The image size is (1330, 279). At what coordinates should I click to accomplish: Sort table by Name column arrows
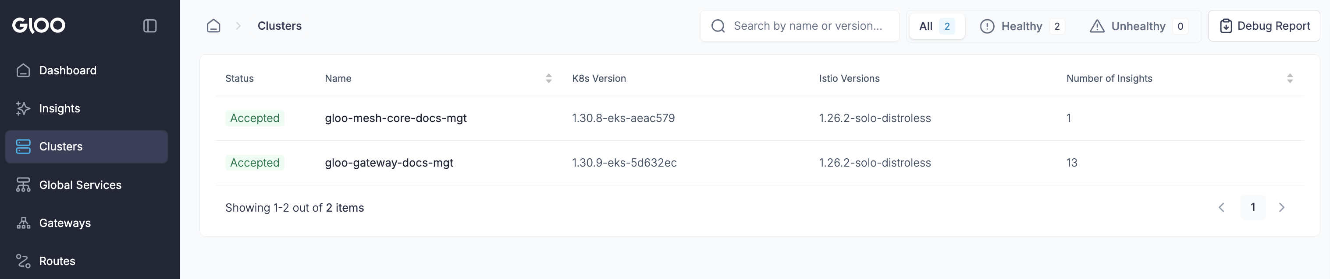click(548, 78)
